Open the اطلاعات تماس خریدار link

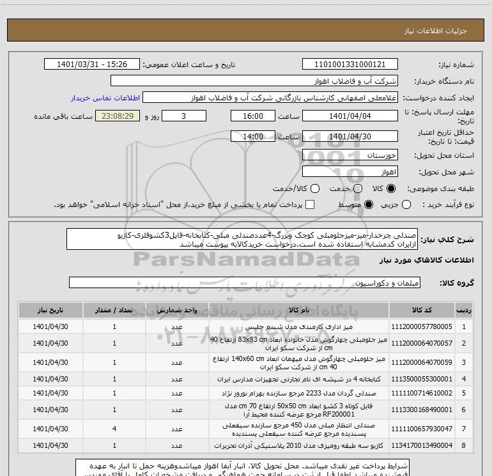tap(105, 98)
